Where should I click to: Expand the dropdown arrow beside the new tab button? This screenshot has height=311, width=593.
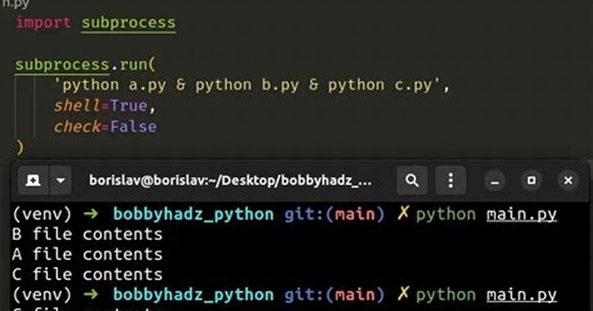60,181
